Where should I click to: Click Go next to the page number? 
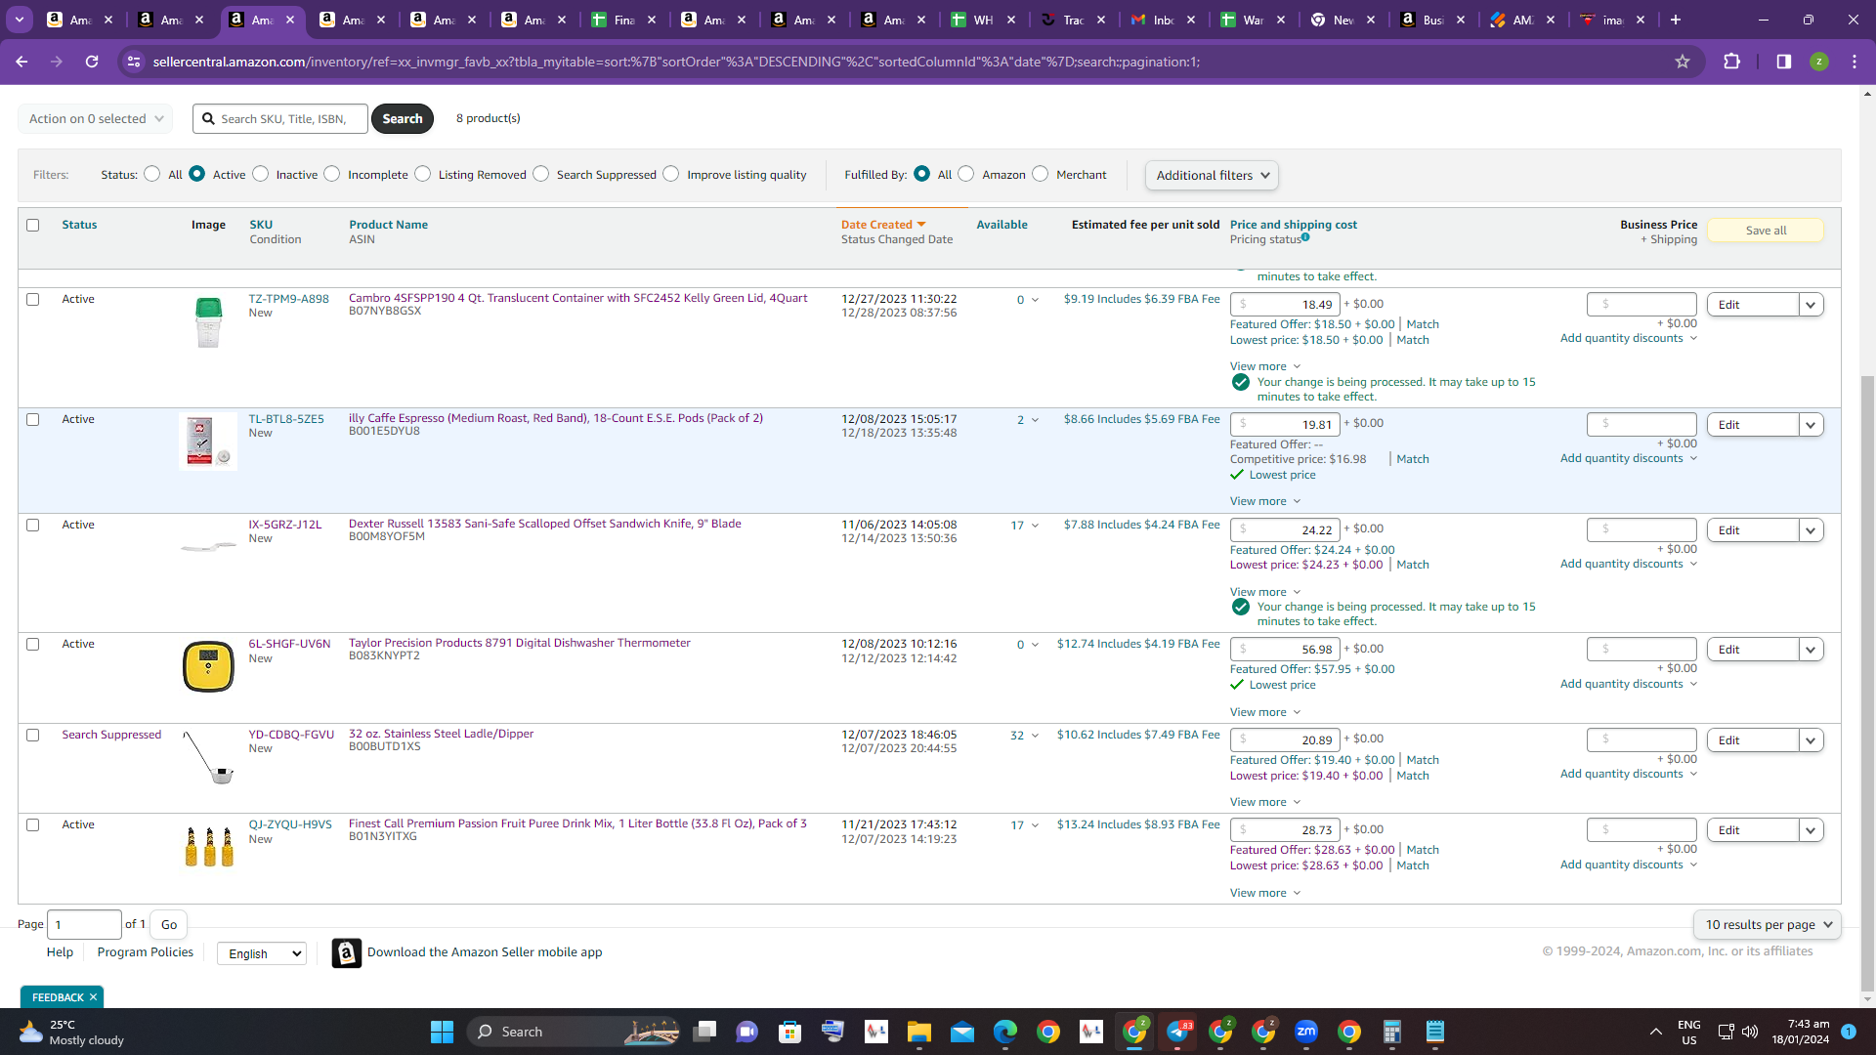[x=169, y=924]
